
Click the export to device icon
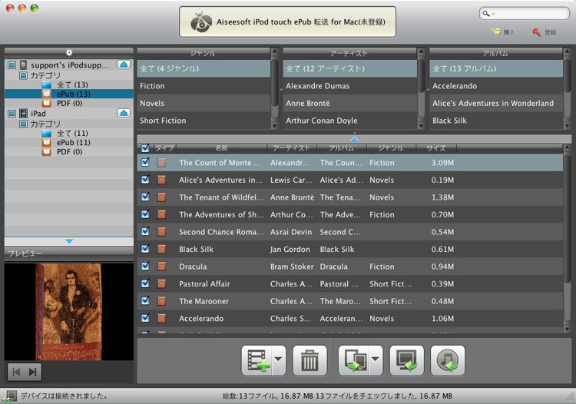point(353,360)
